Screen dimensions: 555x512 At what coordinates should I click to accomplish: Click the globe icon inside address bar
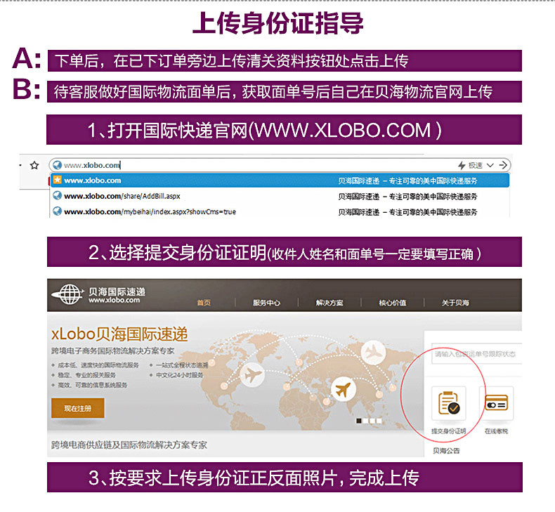pos(58,165)
